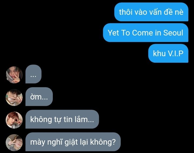
Task: Select the "thôi vào vấn đề nè" bubble
Action: tap(151, 12)
